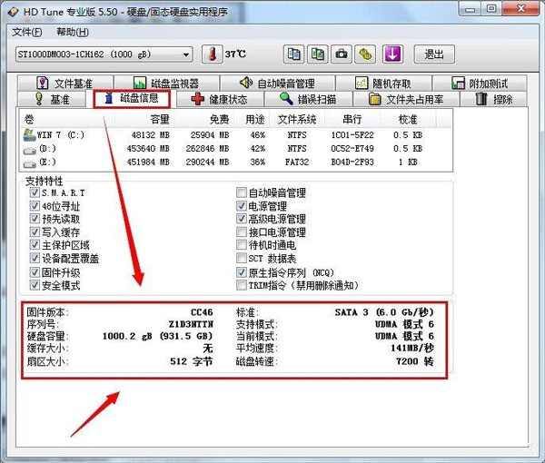Viewport: 545px width, 463px height.
Task: Click the 容量 column header
Action: [144, 120]
